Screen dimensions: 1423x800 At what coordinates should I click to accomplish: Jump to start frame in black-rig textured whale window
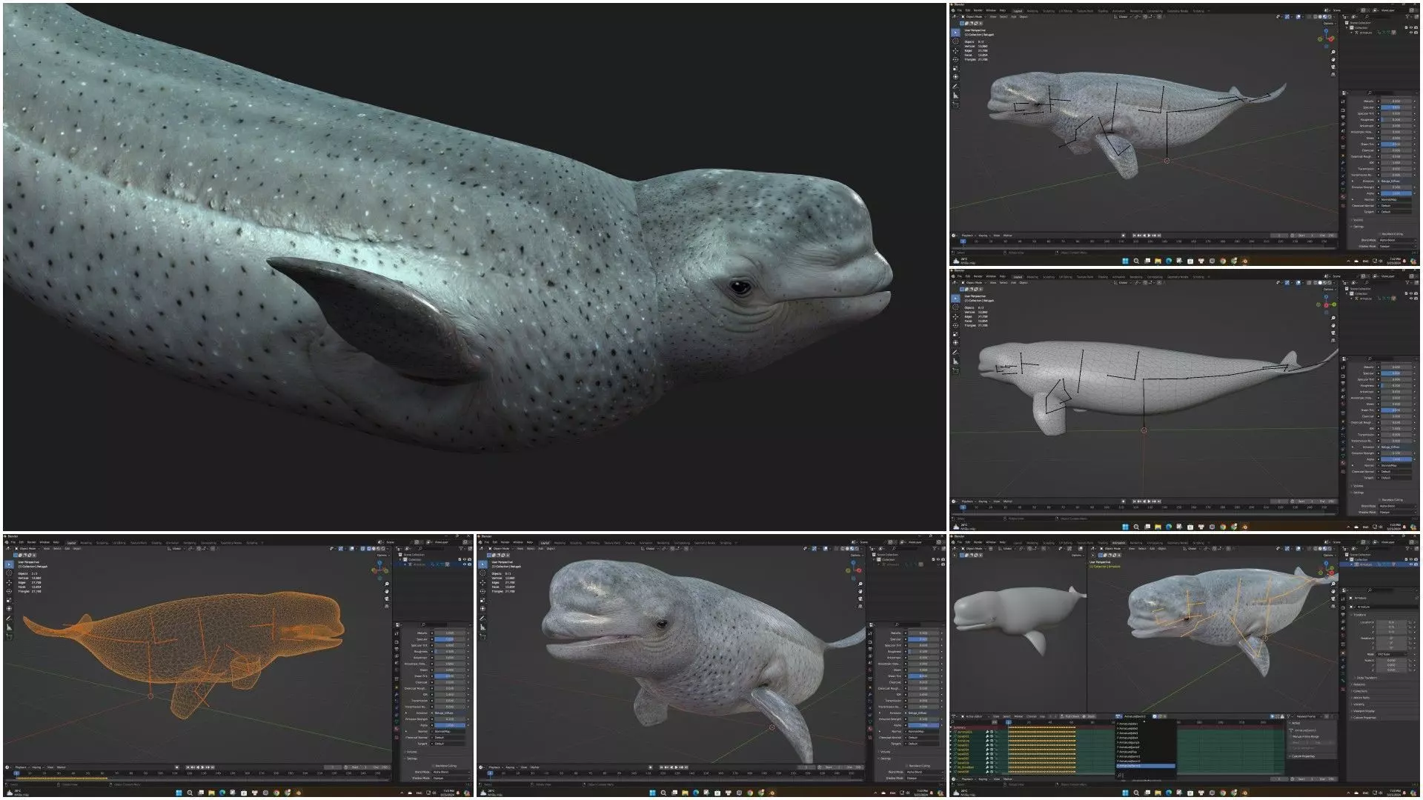(1134, 236)
